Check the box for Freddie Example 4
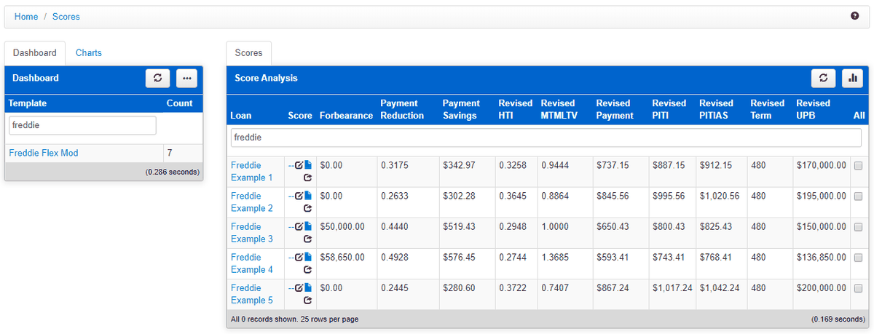874x334 pixels. pos(858,258)
